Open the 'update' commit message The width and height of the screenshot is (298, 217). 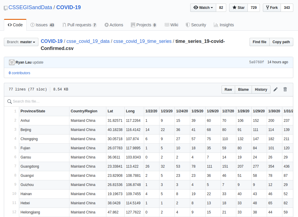click(x=38, y=62)
